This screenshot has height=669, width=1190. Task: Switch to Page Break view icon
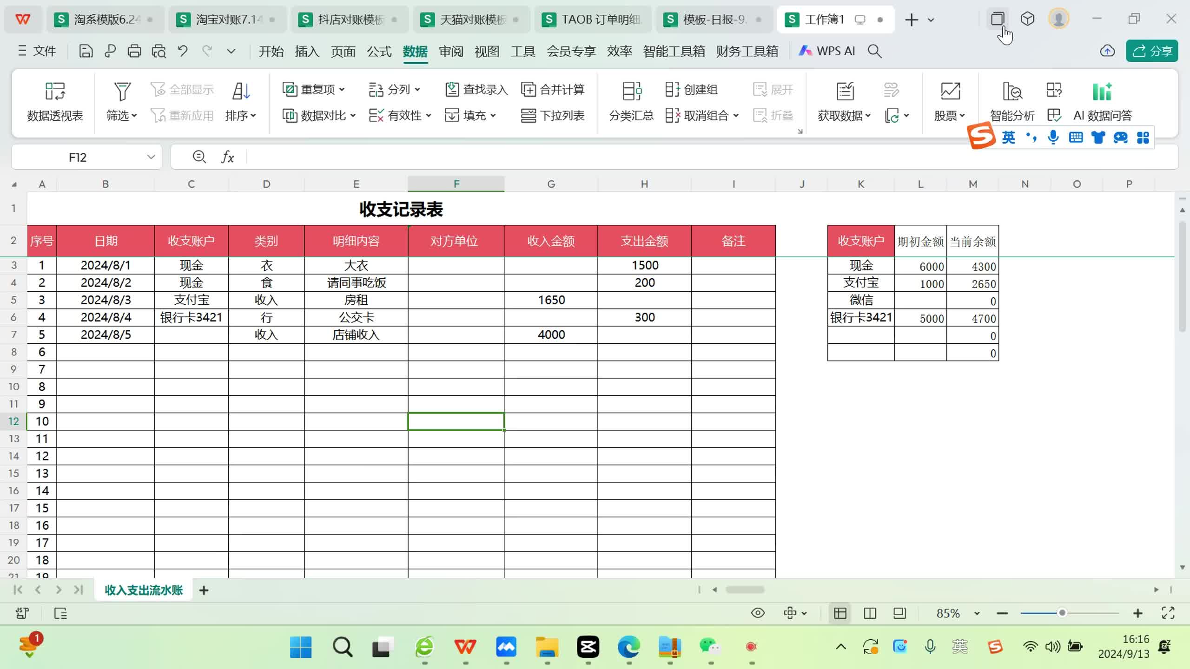(870, 613)
